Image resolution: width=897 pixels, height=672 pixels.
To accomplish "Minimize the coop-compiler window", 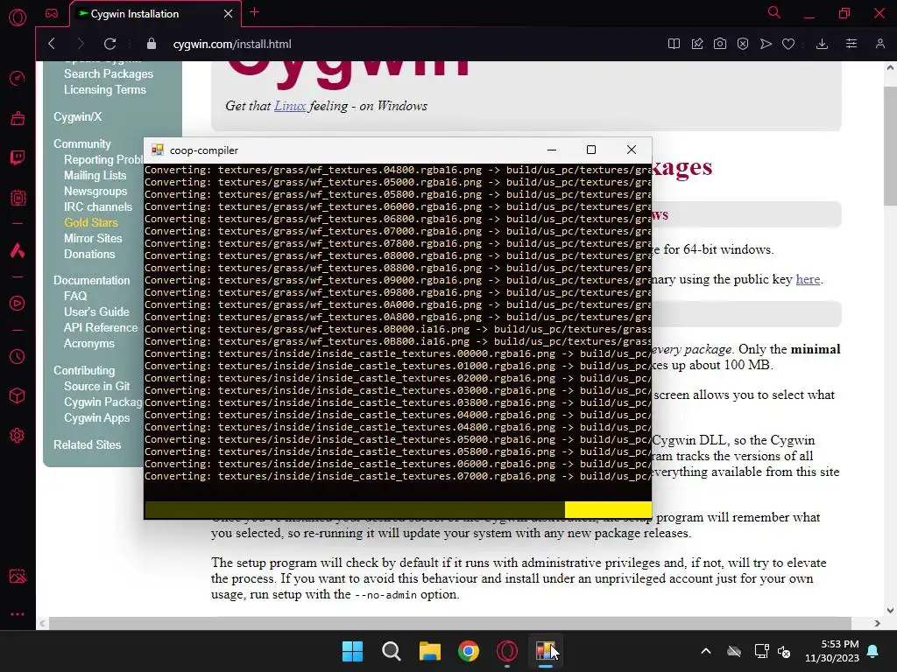I will coord(552,150).
